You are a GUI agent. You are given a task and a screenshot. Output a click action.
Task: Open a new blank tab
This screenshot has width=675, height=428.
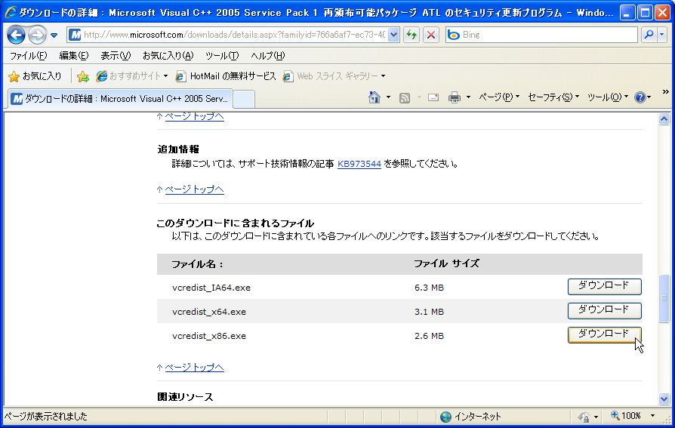click(244, 100)
